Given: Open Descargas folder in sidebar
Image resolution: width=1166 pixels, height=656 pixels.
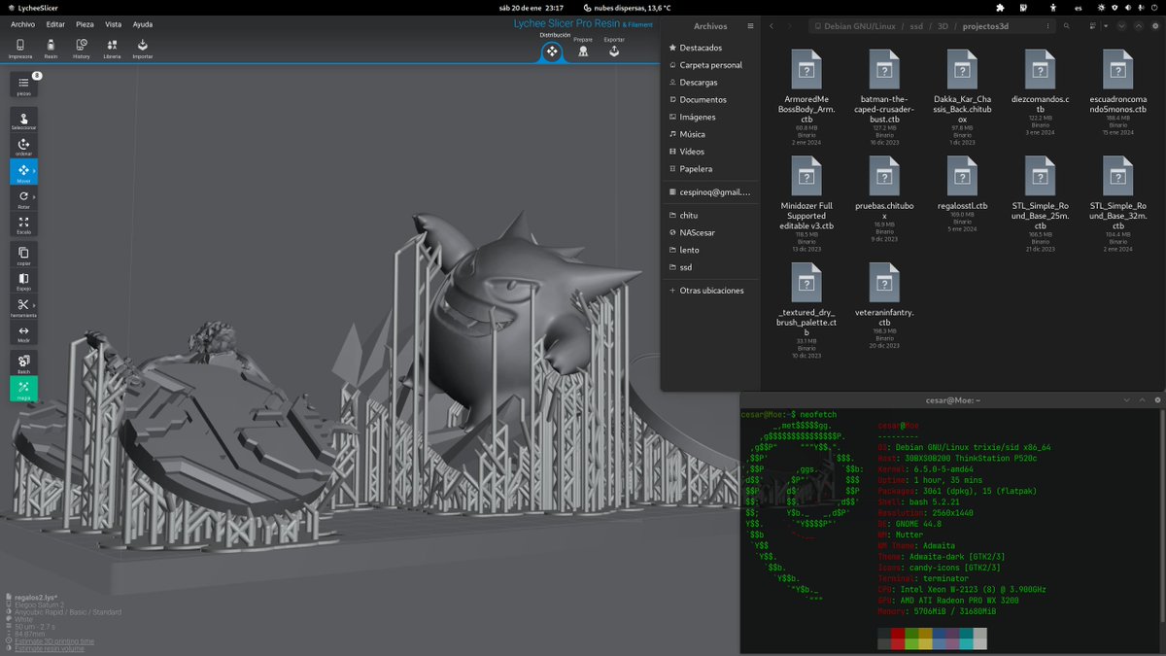Looking at the screenshot, I should click(708, 83).
